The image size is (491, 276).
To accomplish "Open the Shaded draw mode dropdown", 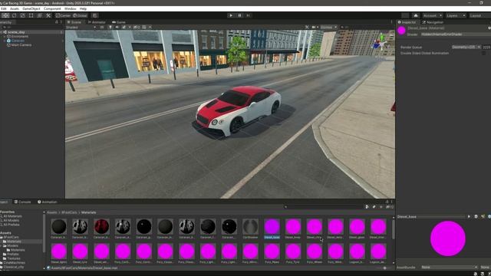I will point(81,28).
